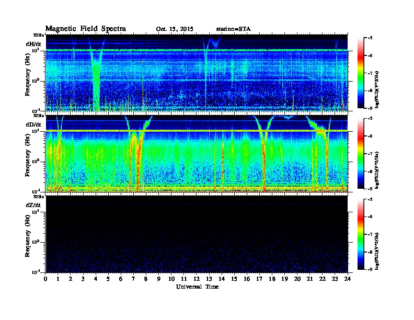This screenshot has width=414, height=320.
Task: Click the dH/dt spectrogram plot
Action: pos(197,73)
